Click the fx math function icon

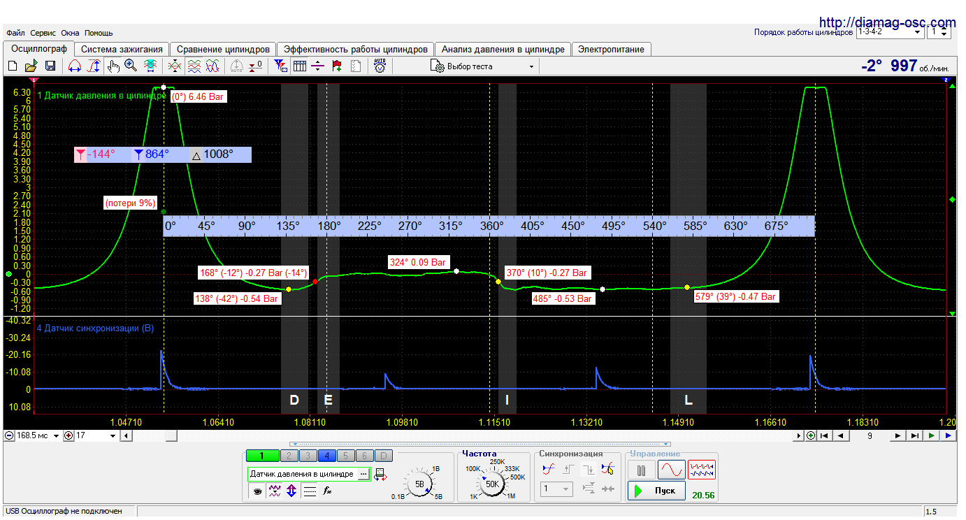pyautogui.click(x=327, y=491)
